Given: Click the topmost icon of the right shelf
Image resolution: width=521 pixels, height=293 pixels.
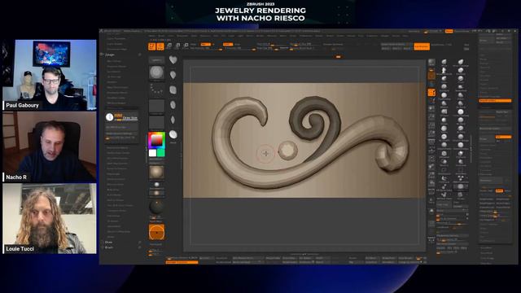Looking at the screenshot, I should point(431,62).
